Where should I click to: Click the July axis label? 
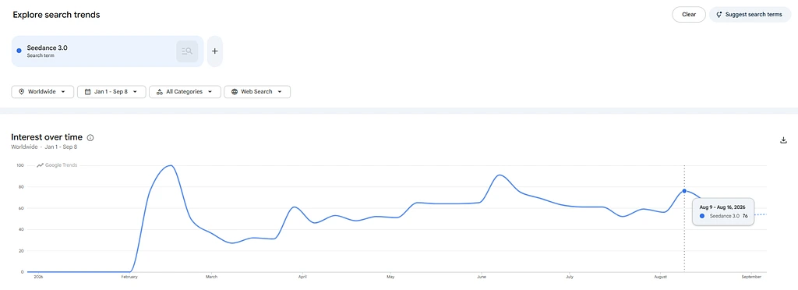(570, 277)
